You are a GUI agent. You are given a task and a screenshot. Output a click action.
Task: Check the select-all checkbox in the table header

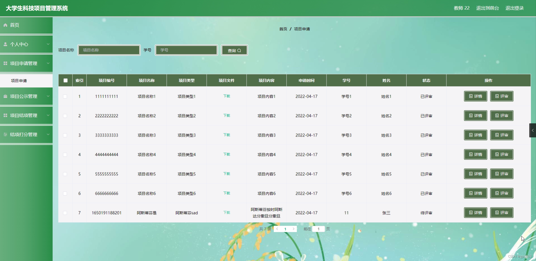pos(65,80)
